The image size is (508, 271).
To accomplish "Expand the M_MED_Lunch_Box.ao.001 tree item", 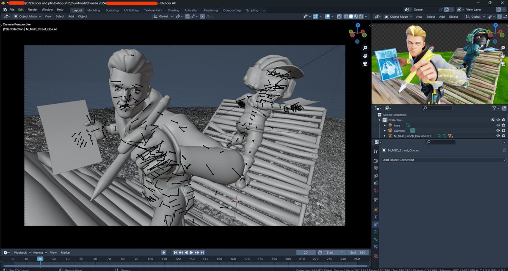I will coord(385,136).
